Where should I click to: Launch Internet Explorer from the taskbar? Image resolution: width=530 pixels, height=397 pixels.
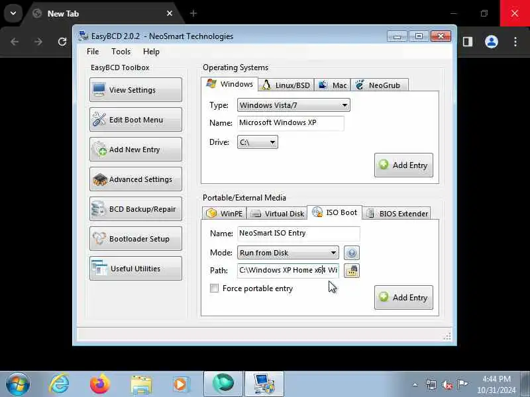point(59,384)
